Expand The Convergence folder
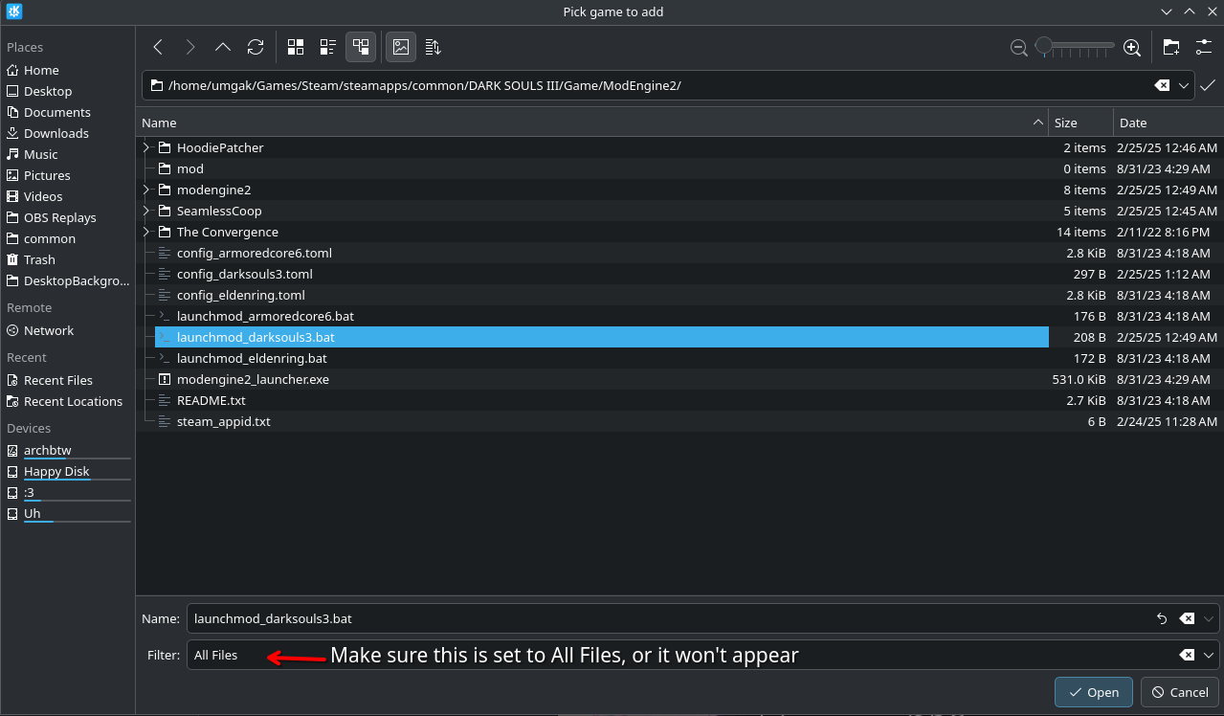Image resolution: width=1224 pixels, height=716 pixels. click(146, 232)
